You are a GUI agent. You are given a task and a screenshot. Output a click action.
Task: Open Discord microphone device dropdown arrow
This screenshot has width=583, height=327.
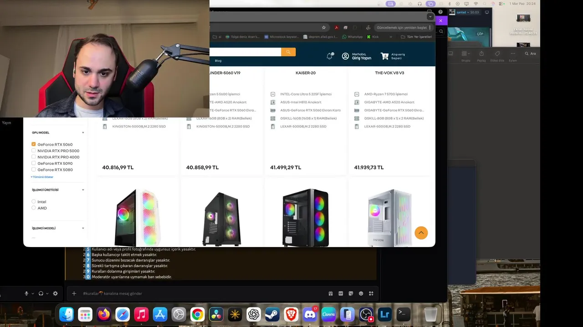coord(33,293)
